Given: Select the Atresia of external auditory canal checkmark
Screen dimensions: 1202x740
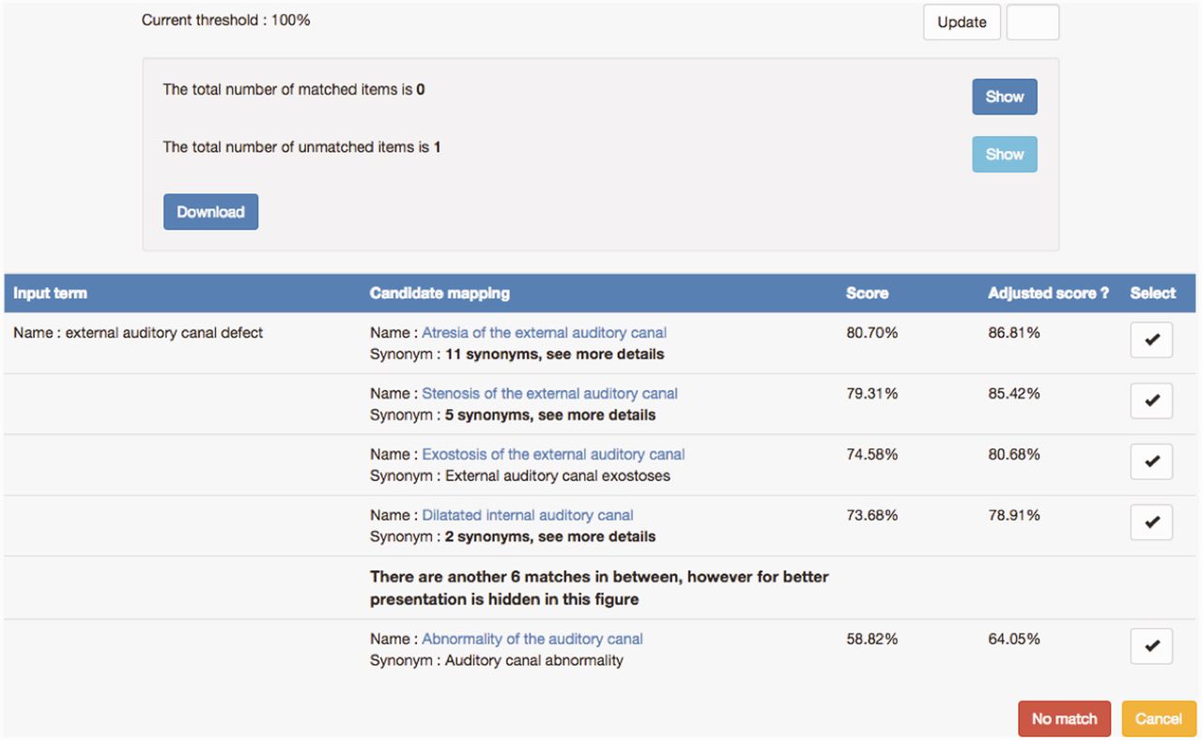Looking at the screenshot, I should tap(1151, 340).
